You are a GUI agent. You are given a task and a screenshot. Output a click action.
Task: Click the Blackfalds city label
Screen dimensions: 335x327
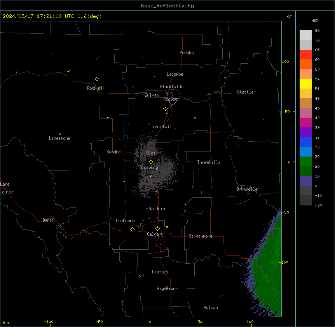[171, 87]
